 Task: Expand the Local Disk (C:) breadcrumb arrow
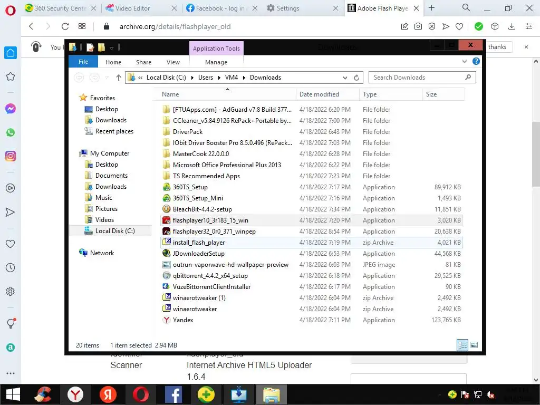(x=192, y=78)
